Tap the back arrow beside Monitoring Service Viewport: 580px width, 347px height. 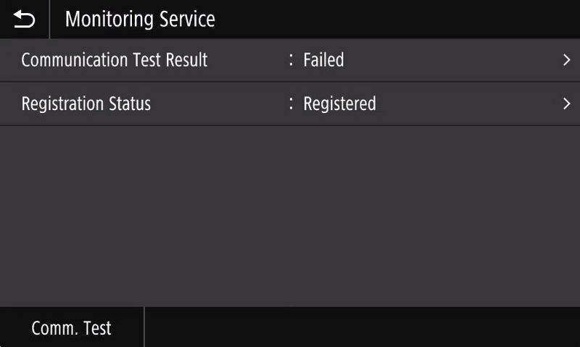pos(24,20)
